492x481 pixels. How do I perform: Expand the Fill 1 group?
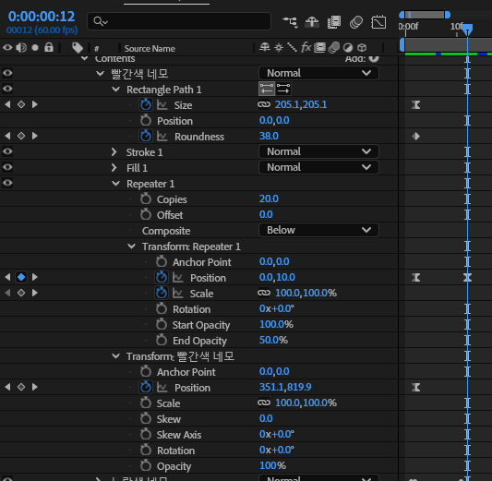pos(114,167)
